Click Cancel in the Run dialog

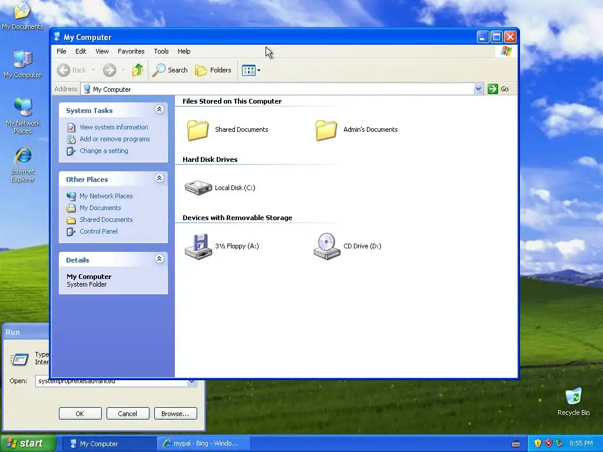tap(127, 414)
